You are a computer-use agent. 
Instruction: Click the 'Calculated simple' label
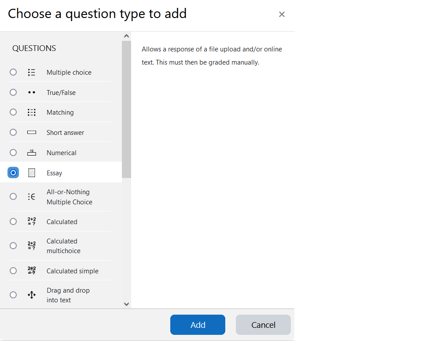[73, 271]
